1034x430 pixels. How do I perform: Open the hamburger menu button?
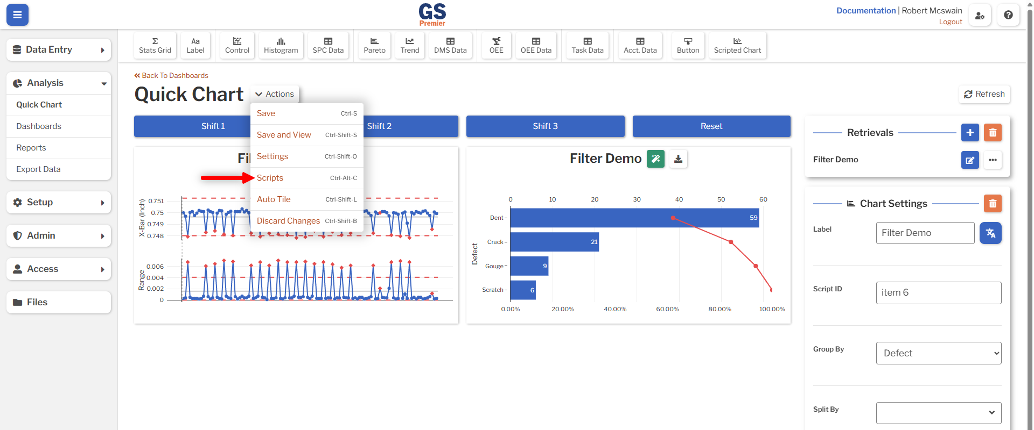17,15
